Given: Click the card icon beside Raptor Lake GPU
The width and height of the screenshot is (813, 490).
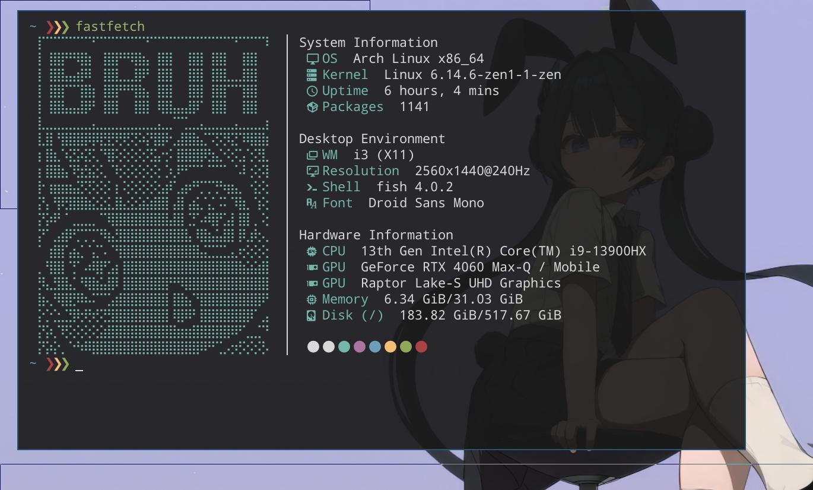Looking at the screenshot, I should [x=312, y=283].
